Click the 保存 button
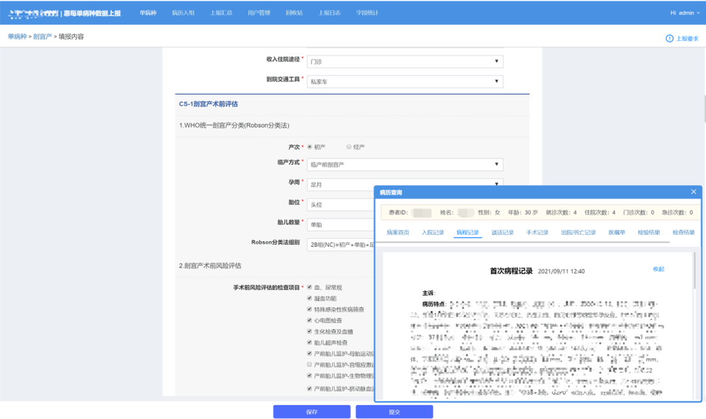 pos(312,412)
